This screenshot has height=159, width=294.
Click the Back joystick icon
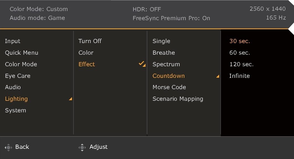[x=8, y=147]
